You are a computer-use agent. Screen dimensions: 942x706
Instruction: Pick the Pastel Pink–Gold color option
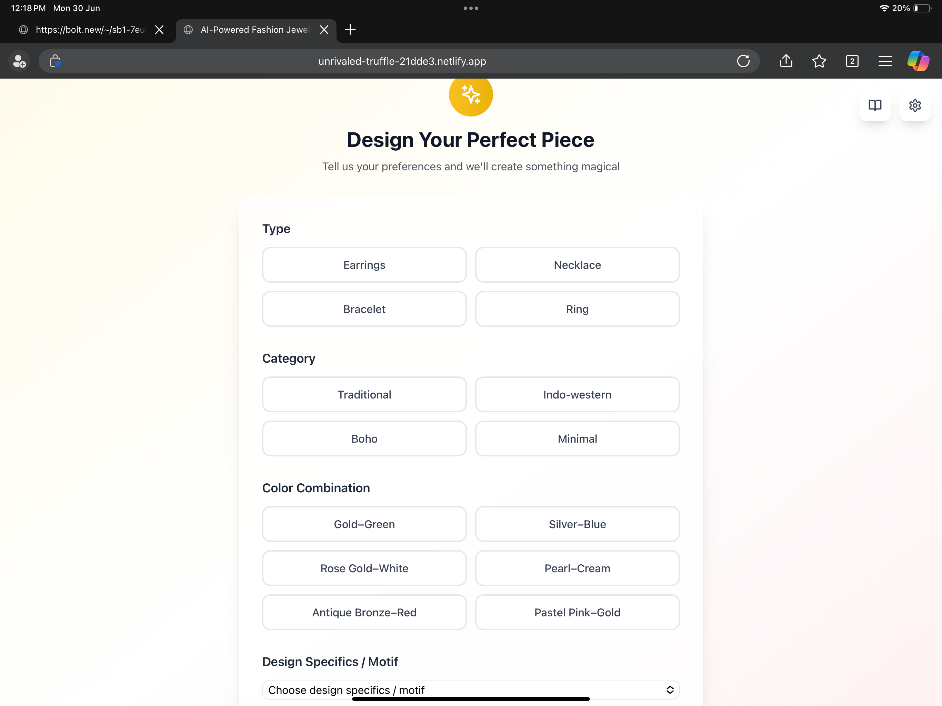tap(577, 612)
